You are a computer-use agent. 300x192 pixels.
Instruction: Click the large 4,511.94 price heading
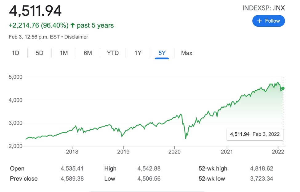(x=35, y=11)
